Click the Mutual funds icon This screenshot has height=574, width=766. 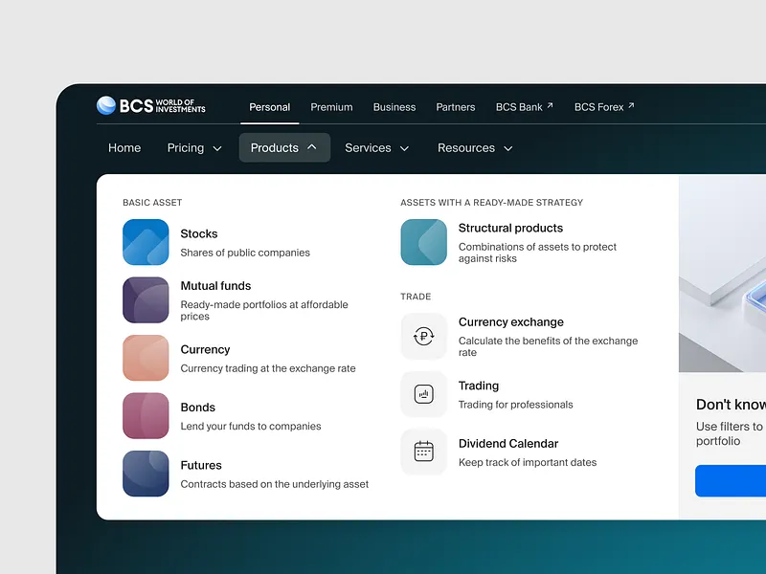(146, 299)
